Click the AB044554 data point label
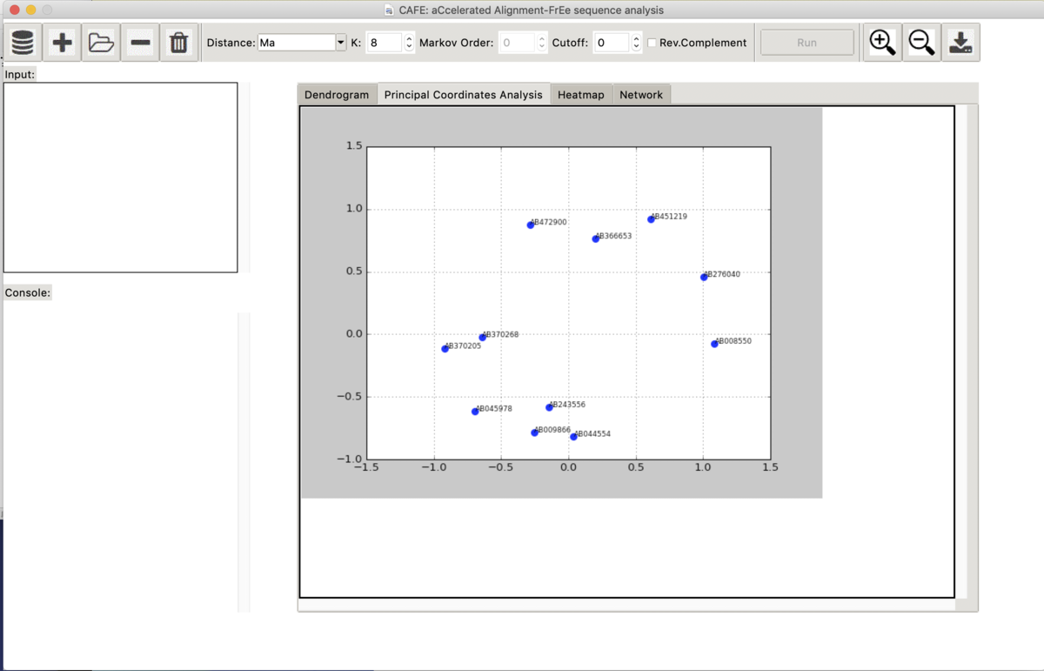The width and height of the screenshot is (1044, 671). click(592, 433)
